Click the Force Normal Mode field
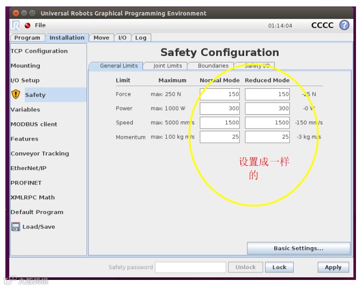The width and height of the screenshot is (363, 288). pos(220,94)
